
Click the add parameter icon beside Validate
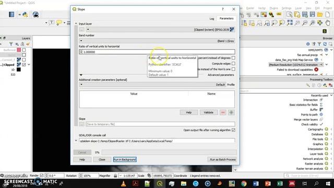(x=231, y=112)
